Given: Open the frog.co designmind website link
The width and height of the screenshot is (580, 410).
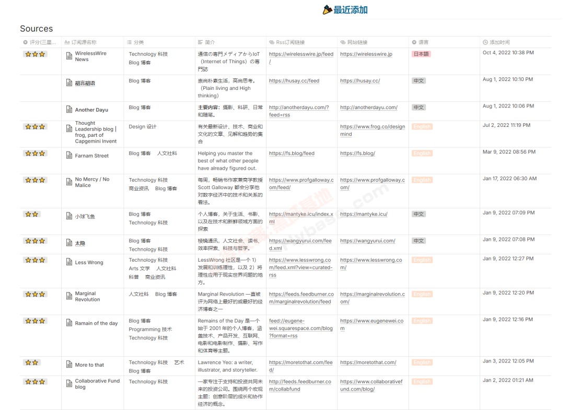Looking at the screenshot, I should point(373,131).
